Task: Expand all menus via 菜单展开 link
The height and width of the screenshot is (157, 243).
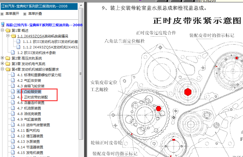Action: pos(12,14)
